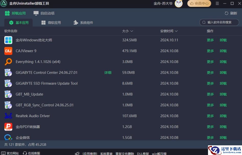Click 更多 for 金舟PDF转换器
The height and width of the screenshot is (155, 242).
210,127
